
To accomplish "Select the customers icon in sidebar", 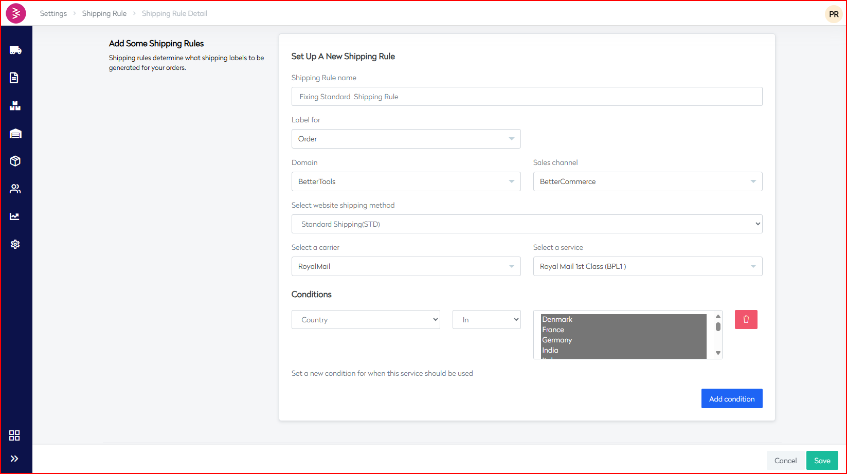I will 15,189.
